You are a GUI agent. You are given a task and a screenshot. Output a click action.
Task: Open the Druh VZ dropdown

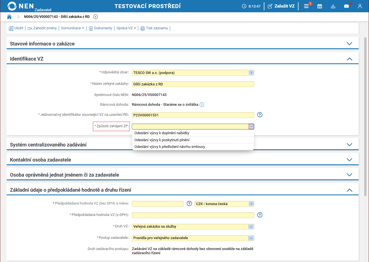pyautogui.click(x=251, y=227)
